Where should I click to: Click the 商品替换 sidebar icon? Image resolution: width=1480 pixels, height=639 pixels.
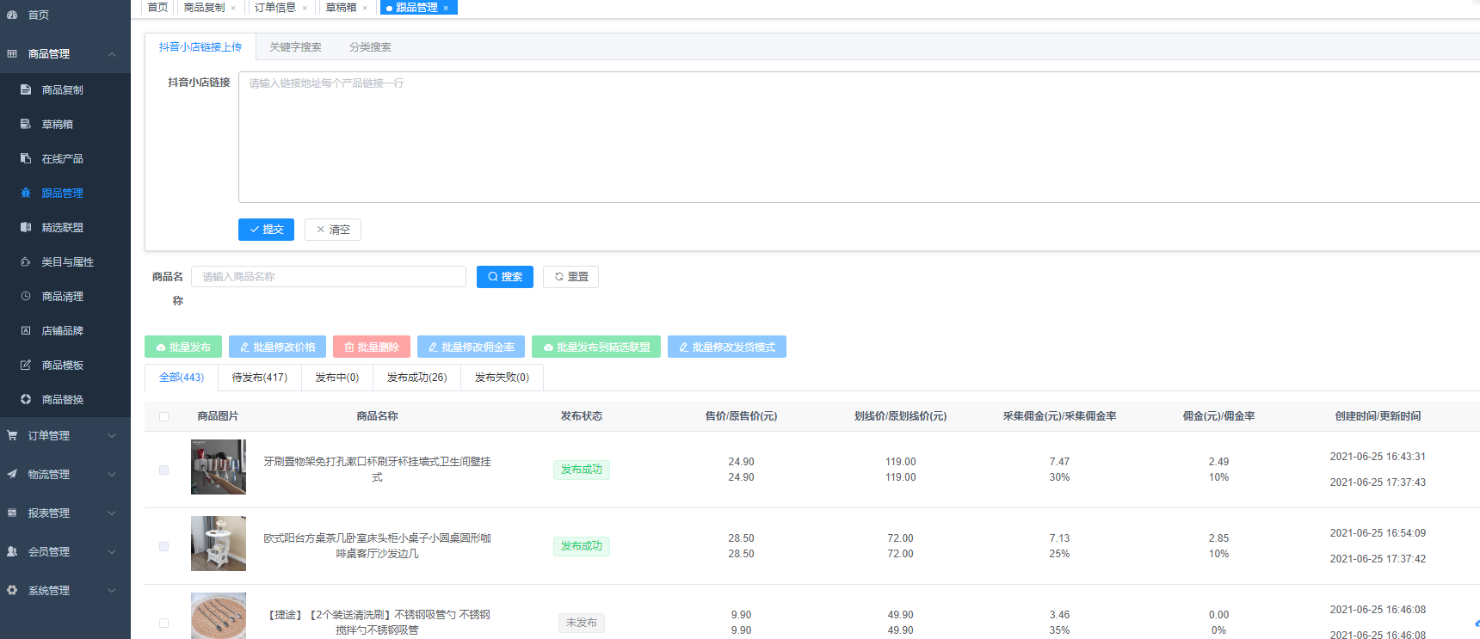[x=26, y=399]
